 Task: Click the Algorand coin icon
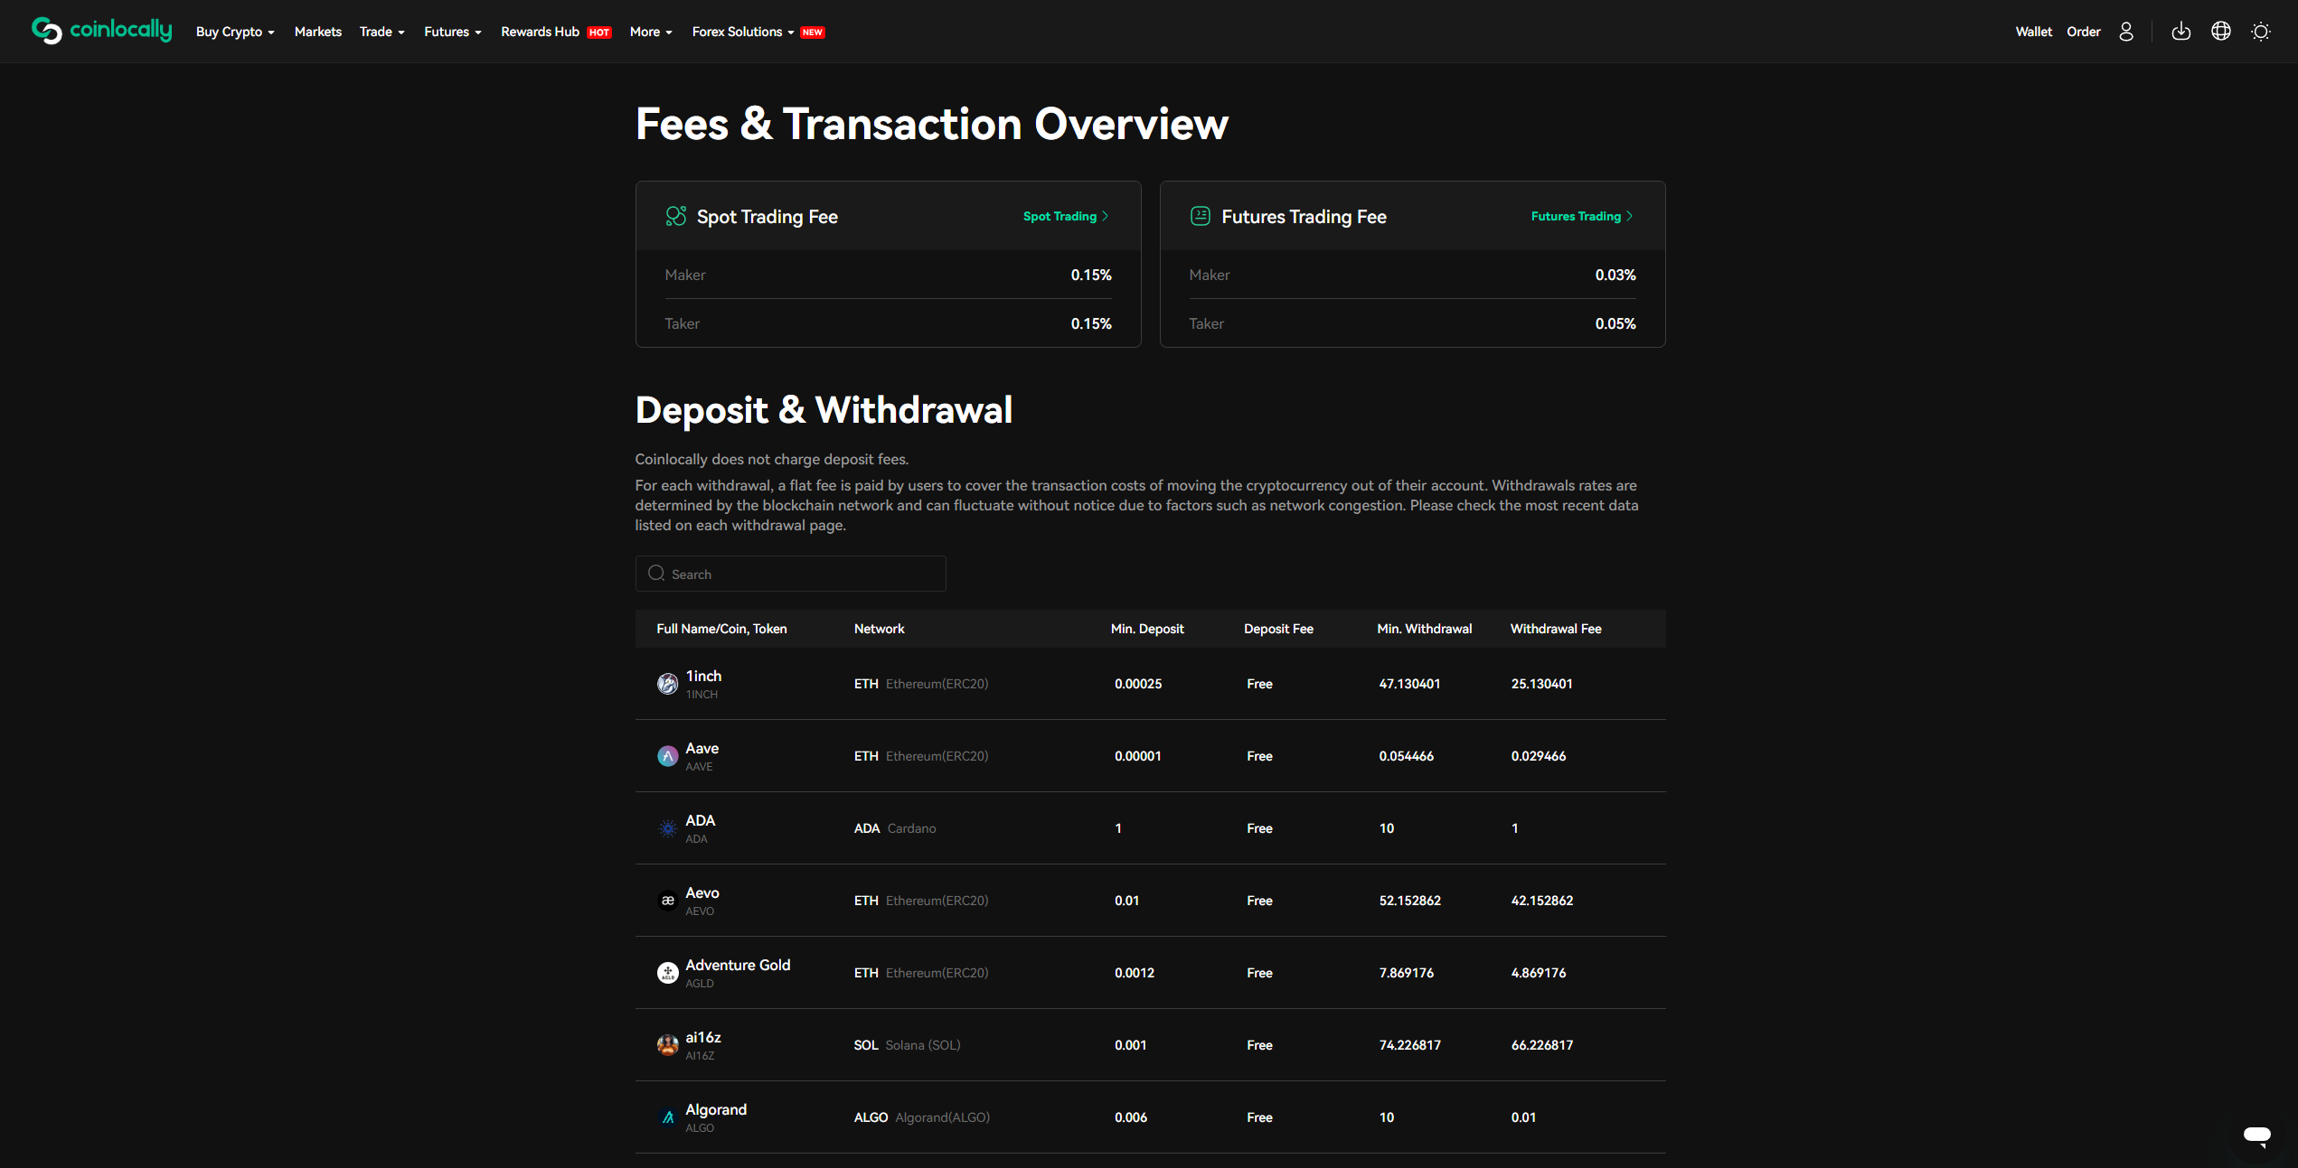(667, 1117)
